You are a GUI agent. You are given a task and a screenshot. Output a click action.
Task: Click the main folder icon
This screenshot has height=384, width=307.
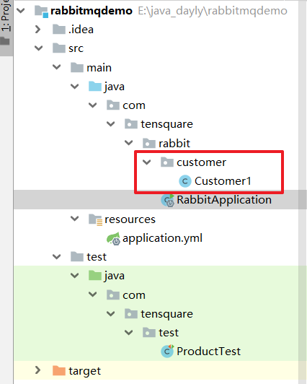(x=77, y=67)
